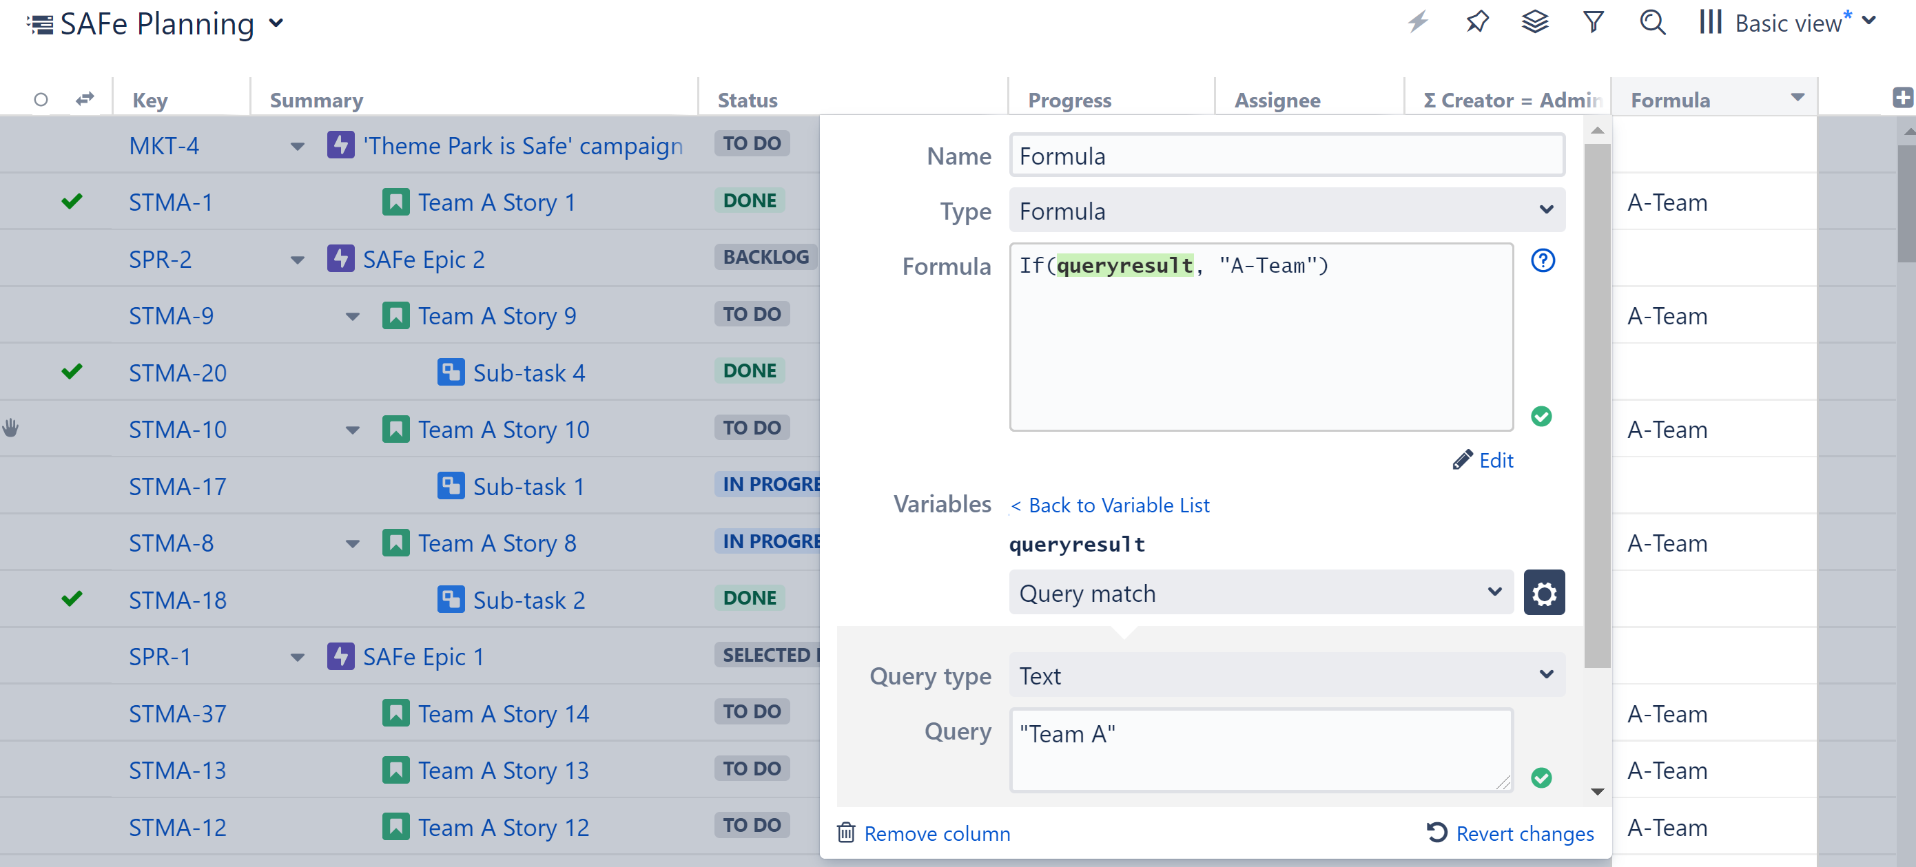Open formula help question mark icon

1543,261
